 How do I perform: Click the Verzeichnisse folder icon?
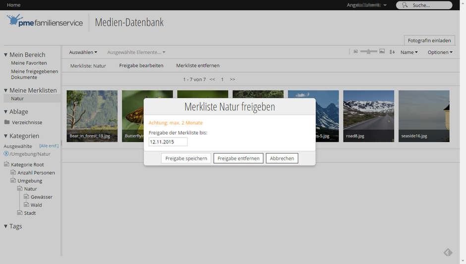(x=7, y=122)
